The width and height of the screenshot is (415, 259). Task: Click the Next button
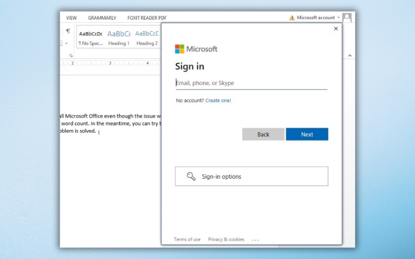307,134
